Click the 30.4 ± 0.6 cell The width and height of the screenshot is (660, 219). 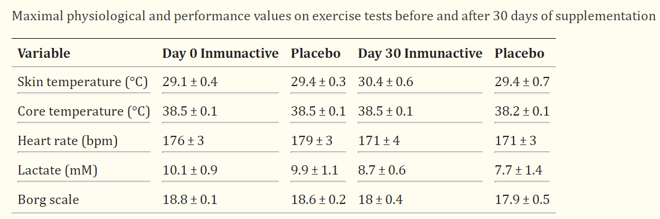point(386,82)
